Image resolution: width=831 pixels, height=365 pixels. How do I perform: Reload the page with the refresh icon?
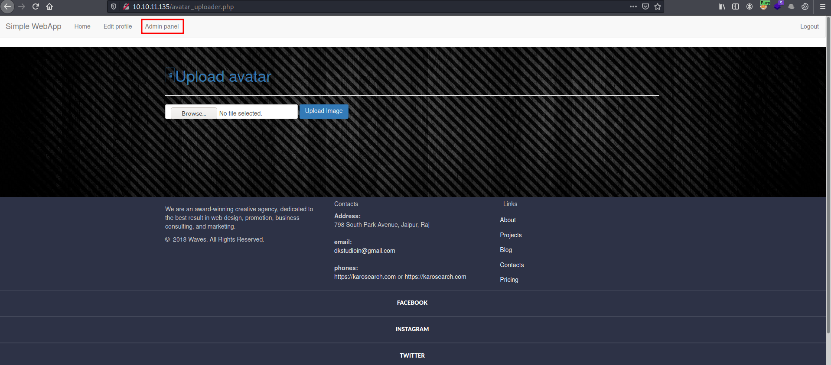point(36,6)
